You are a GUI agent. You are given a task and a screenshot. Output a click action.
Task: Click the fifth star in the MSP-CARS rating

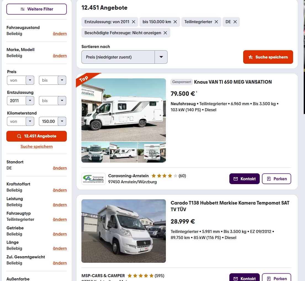tap(151, 275)
